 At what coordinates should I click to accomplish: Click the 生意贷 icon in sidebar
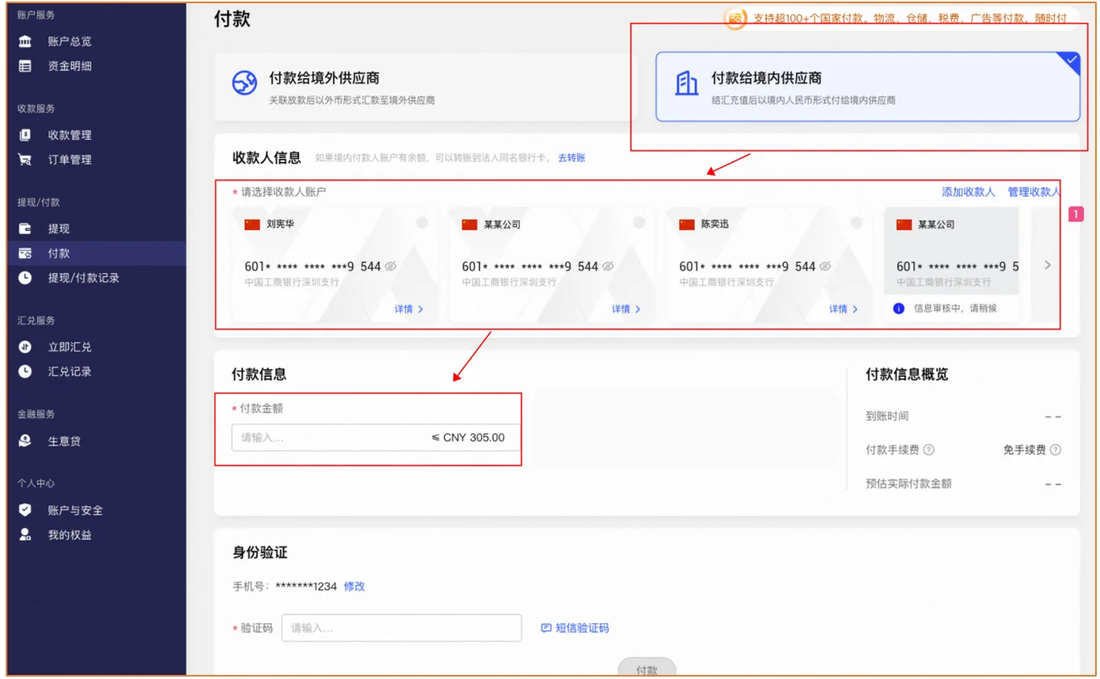pyautogui.click(x=25, y=441)
